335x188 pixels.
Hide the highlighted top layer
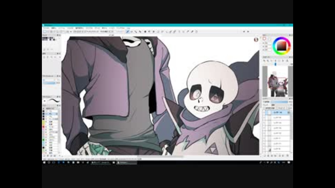pyautogui.click(x=265, y=112)
